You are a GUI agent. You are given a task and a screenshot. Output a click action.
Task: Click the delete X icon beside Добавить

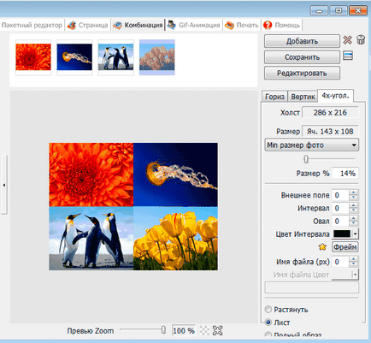click(347, 40)
